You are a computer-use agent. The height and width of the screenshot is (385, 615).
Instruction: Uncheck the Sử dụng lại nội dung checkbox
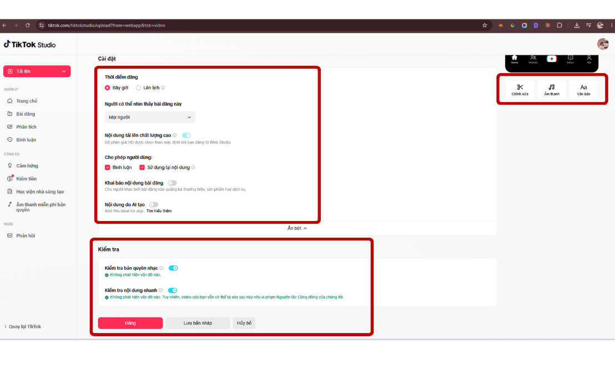[142, 167]
